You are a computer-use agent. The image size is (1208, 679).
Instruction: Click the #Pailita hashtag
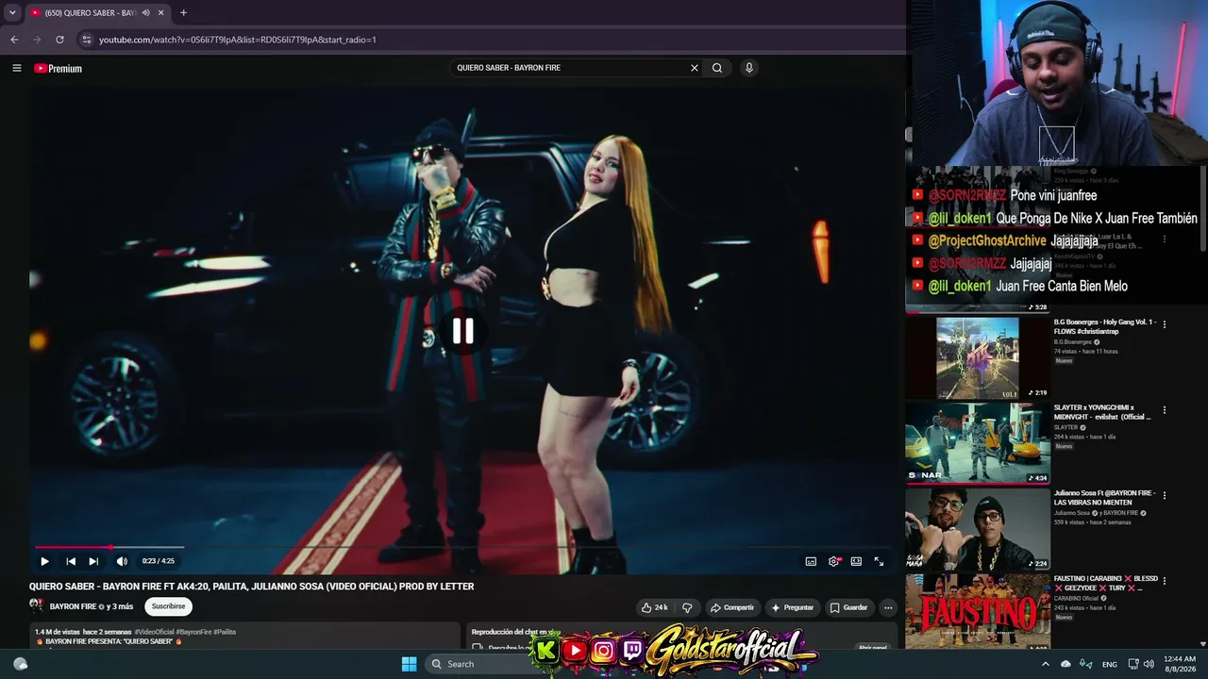tap(225, 632)
